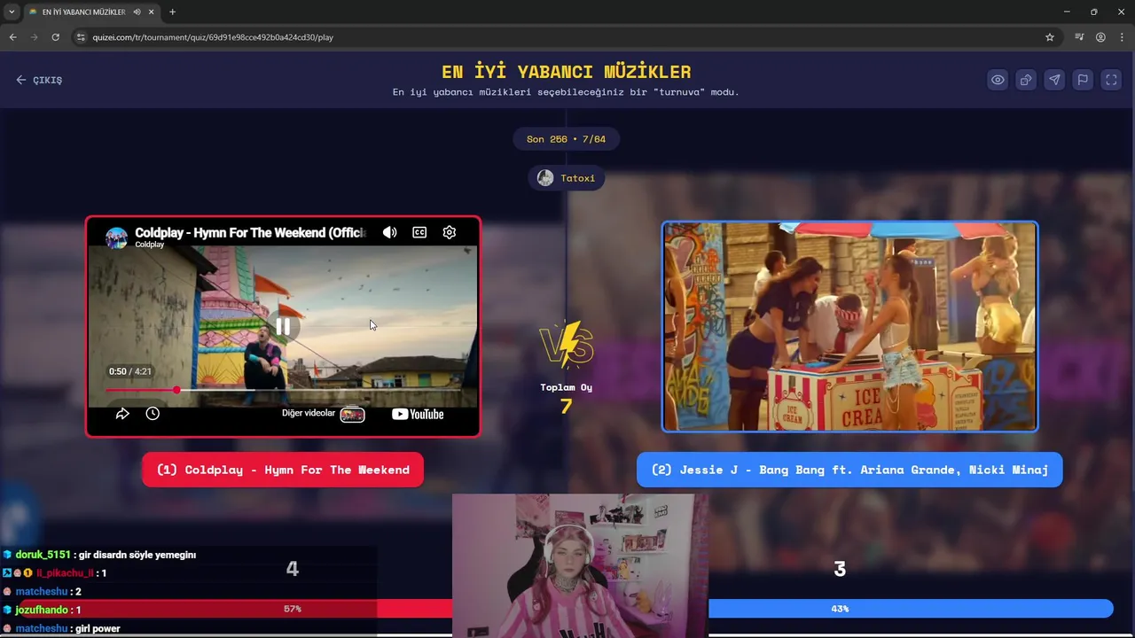Viewport: 1135px width, 638px height.
Task: Click the site info icon in address bar
Action: tap(81, 37)
